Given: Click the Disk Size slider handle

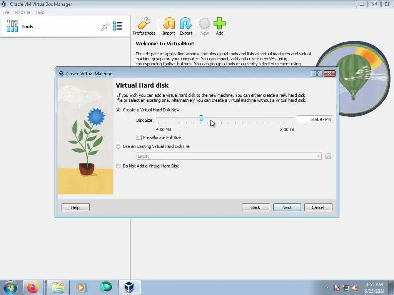Looking at the screenshot, I should click(201, 118).
